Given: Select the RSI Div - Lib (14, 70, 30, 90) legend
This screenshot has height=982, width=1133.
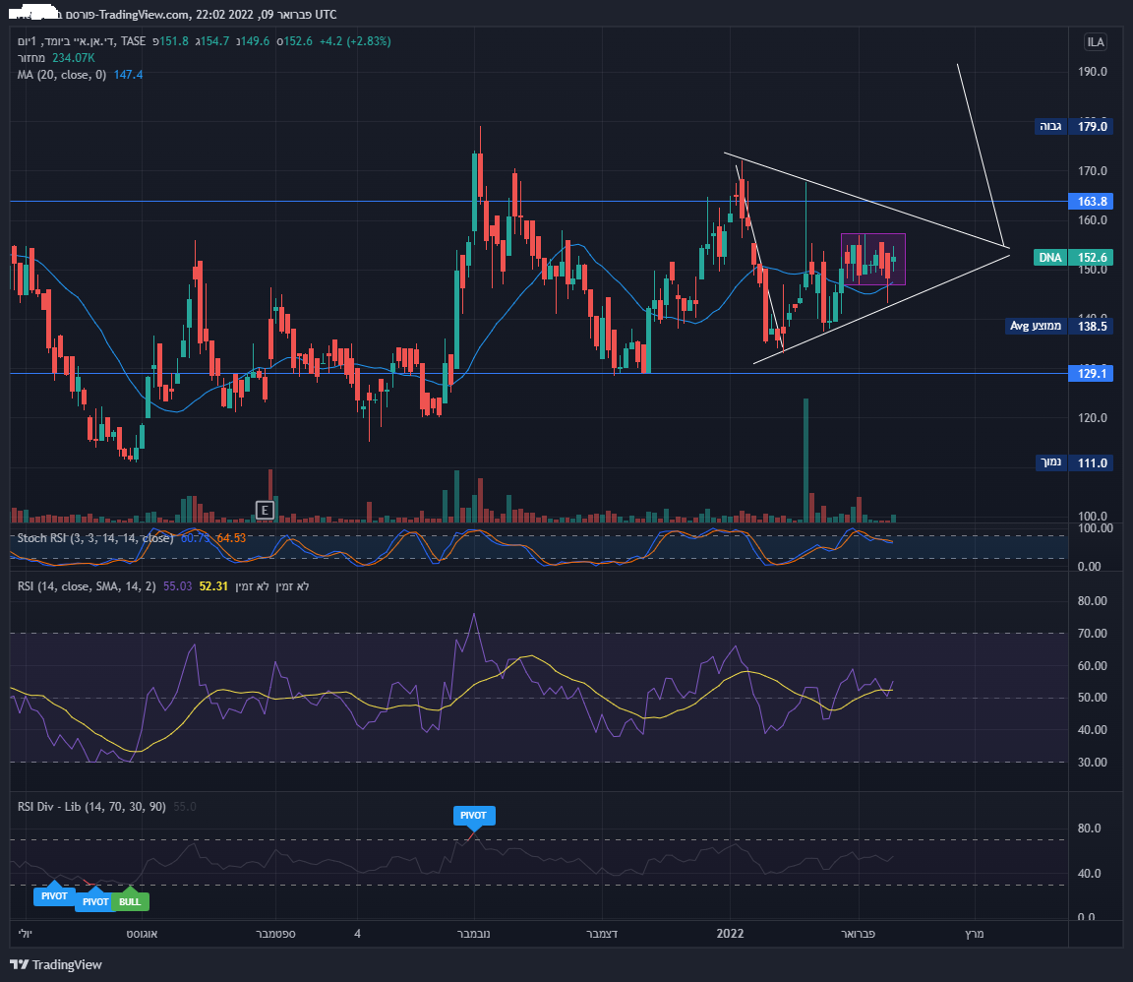Looking at the screenshot, I should pos(91,806).
